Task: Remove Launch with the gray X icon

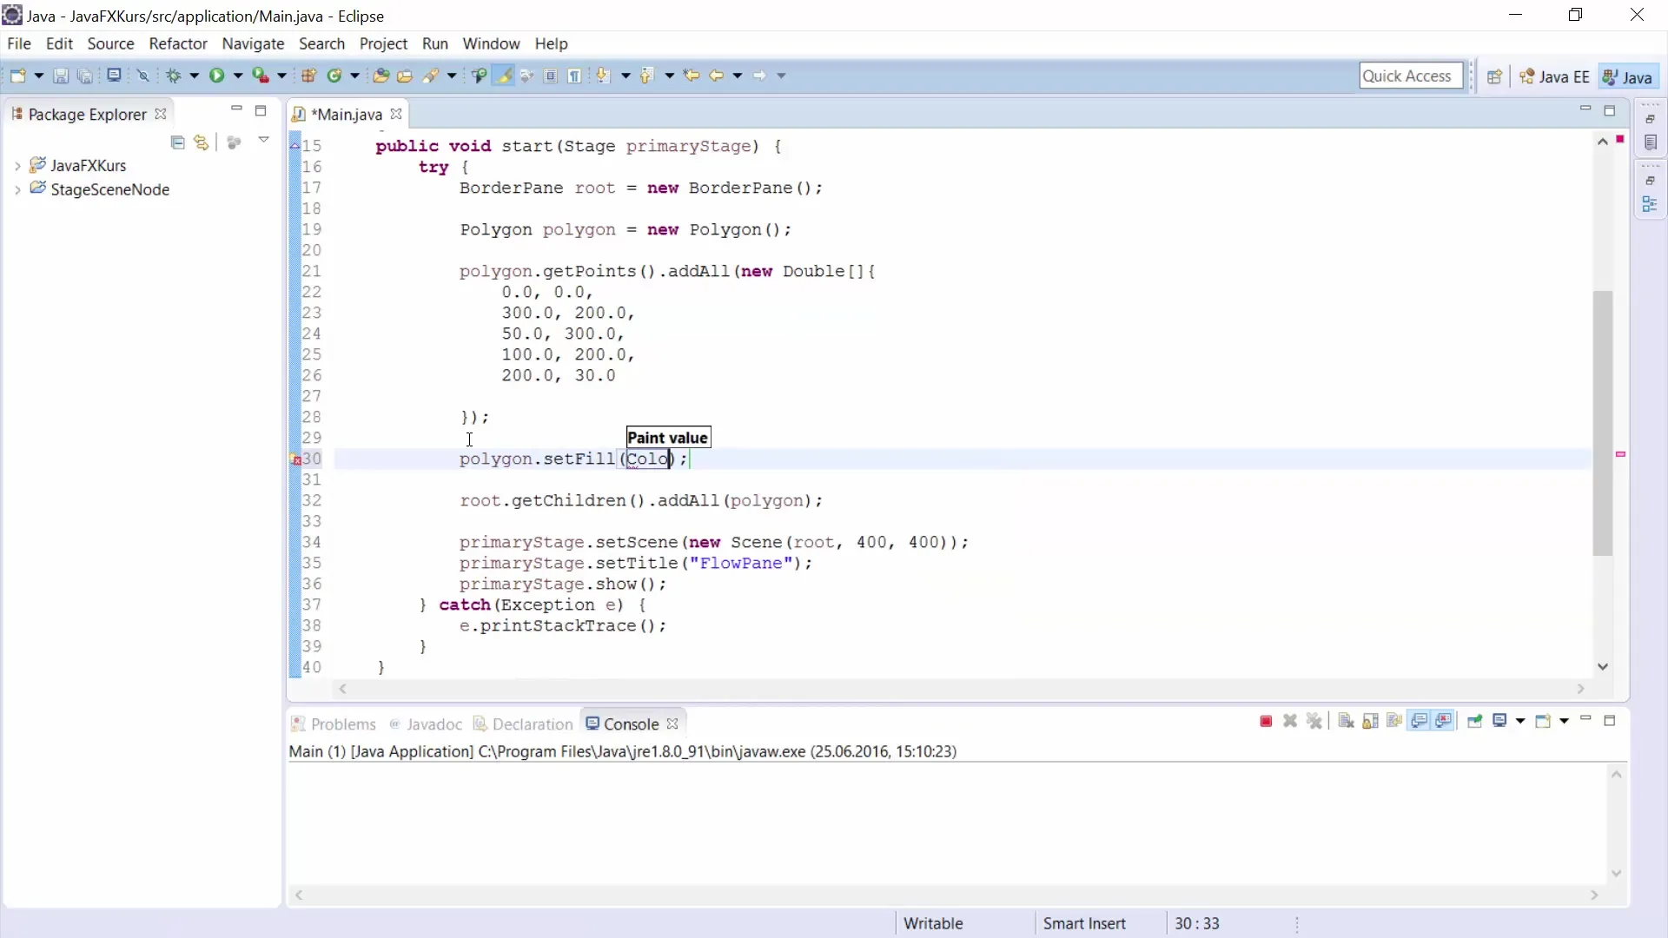Action: coord(1290,721)
